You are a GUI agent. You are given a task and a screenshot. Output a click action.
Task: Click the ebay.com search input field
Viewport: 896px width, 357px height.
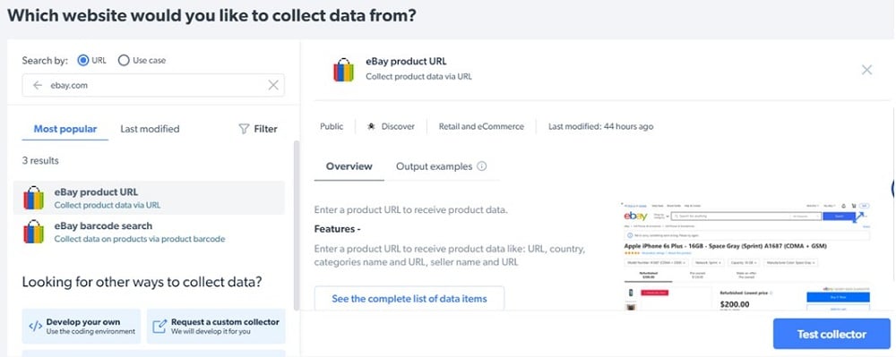coord(153,85)
